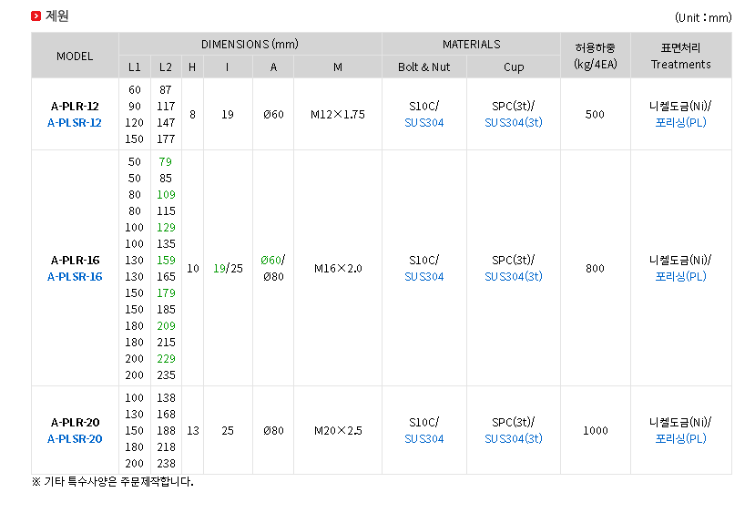This screenshot has height=513, width=755.
Task: Click thread size M16×2.0
Action: (x=338, y=268)
